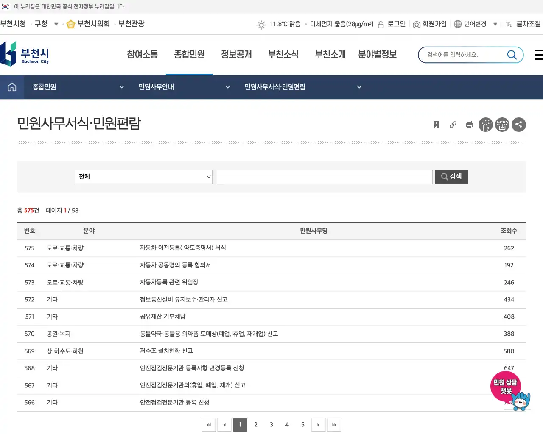Switch to the 정보공개 menu
This screenshot has width=543, height=434.
tap(236, 54)
